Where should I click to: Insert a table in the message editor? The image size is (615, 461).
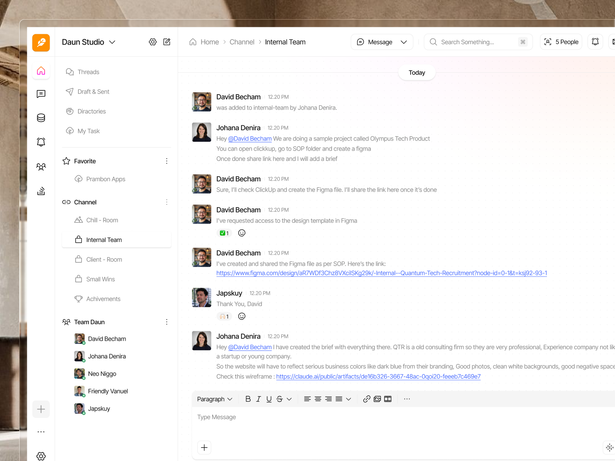388,399
